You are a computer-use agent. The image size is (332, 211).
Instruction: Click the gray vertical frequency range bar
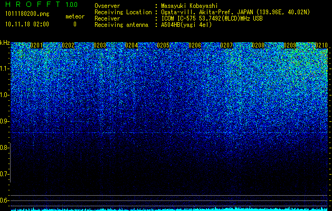[x=11, y=162]
